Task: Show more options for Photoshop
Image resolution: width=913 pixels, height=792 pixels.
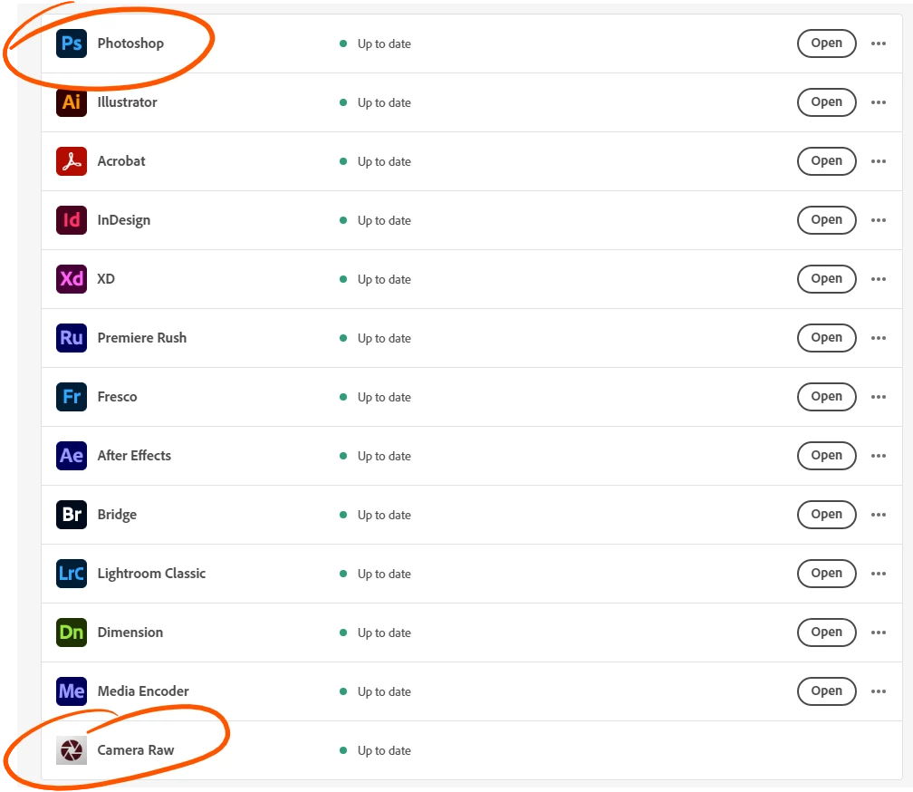Action: (878, 43)
